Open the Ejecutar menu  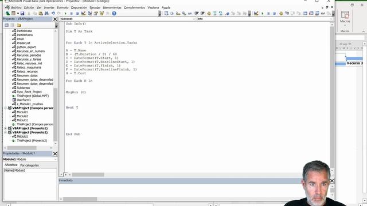(95, 7)
